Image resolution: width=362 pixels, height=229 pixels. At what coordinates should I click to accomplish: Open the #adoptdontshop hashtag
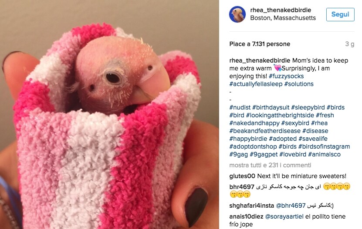253,147
